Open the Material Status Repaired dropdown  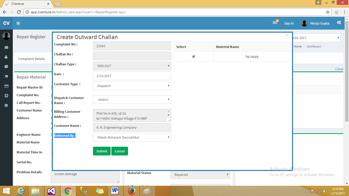click(200, 175)
